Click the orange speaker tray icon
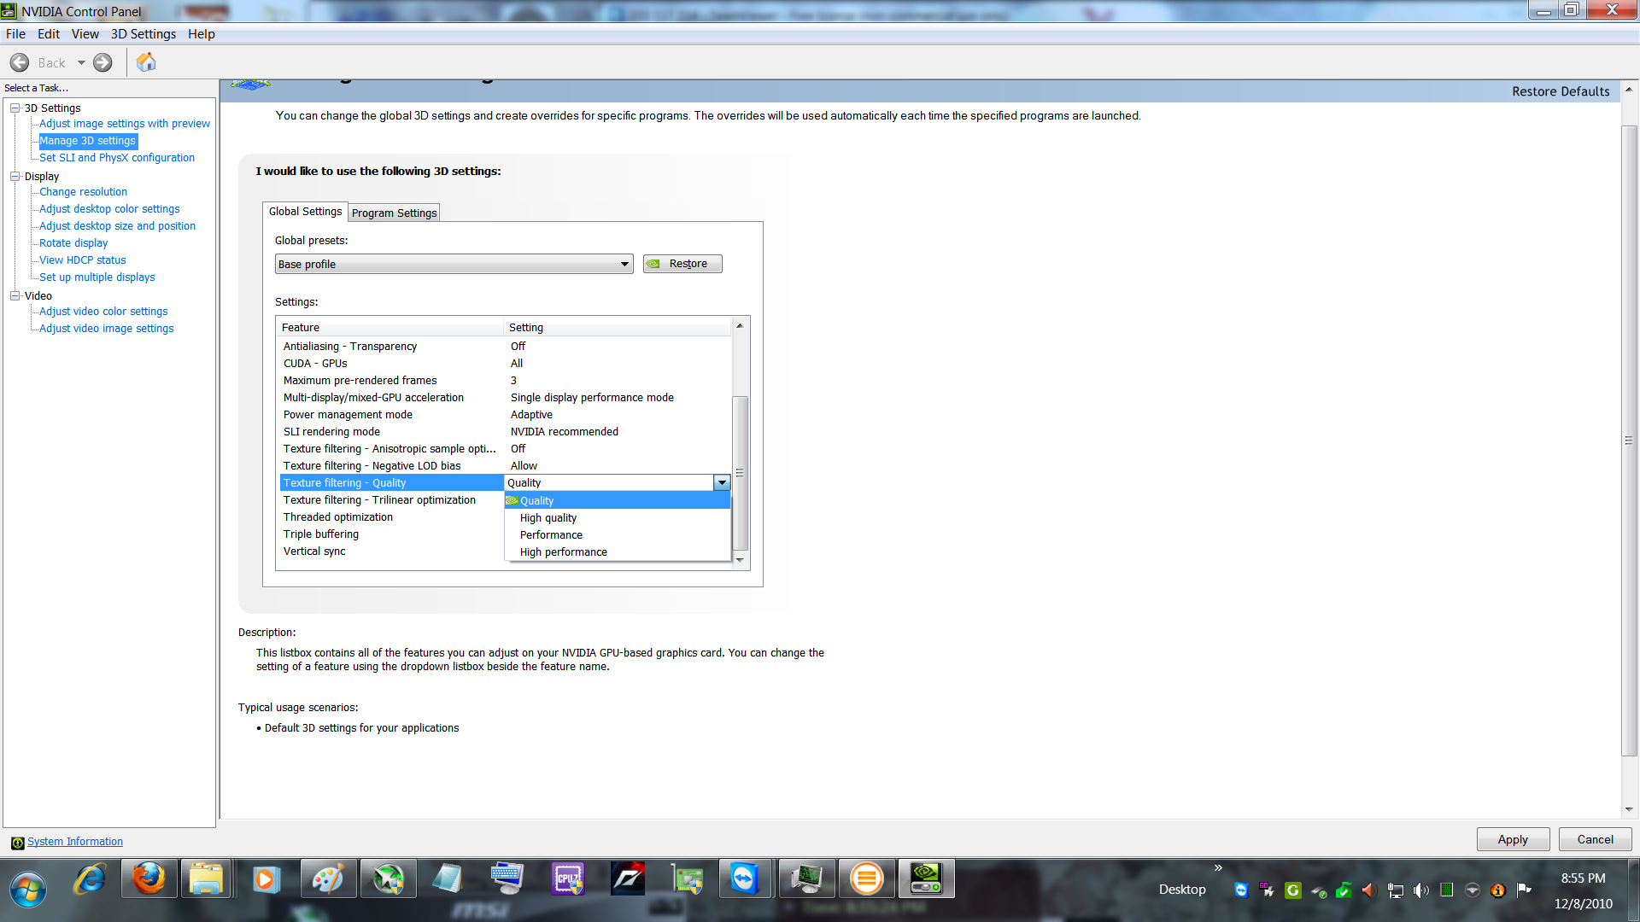The image size is (1640, 922). (1369, 890)
